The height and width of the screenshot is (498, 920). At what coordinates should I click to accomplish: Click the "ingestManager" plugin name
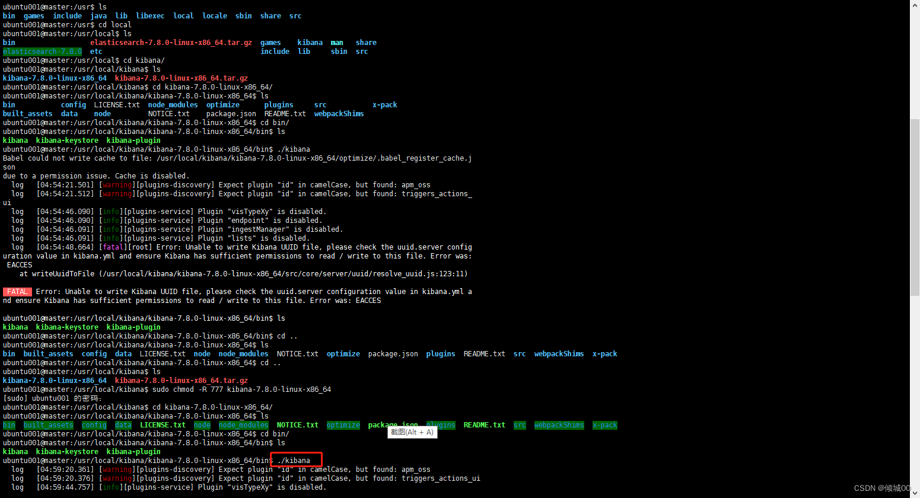point(258,229)
